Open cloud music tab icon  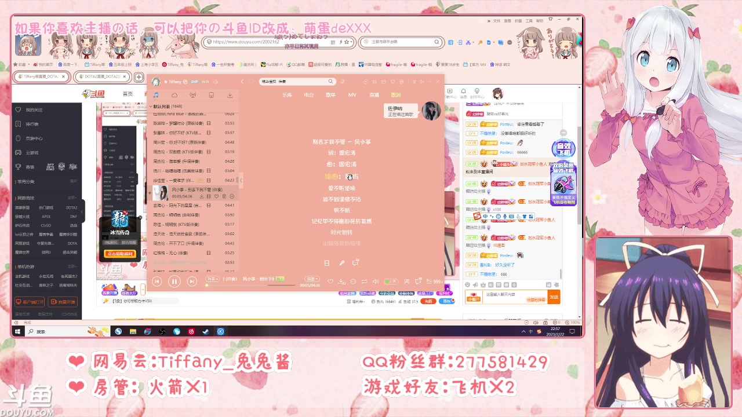pyautogui.click(x=174, y=94)
